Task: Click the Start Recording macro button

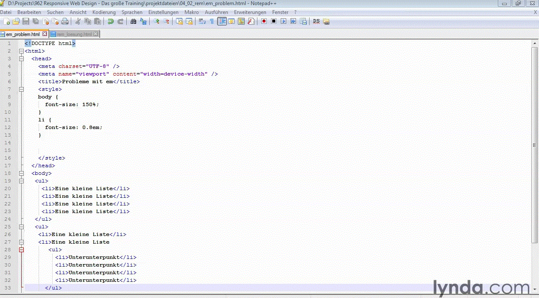Action: coord(264,21)
